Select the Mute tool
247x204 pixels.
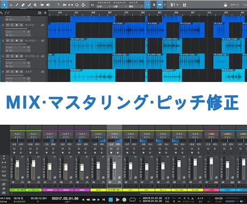coord(35,5)
